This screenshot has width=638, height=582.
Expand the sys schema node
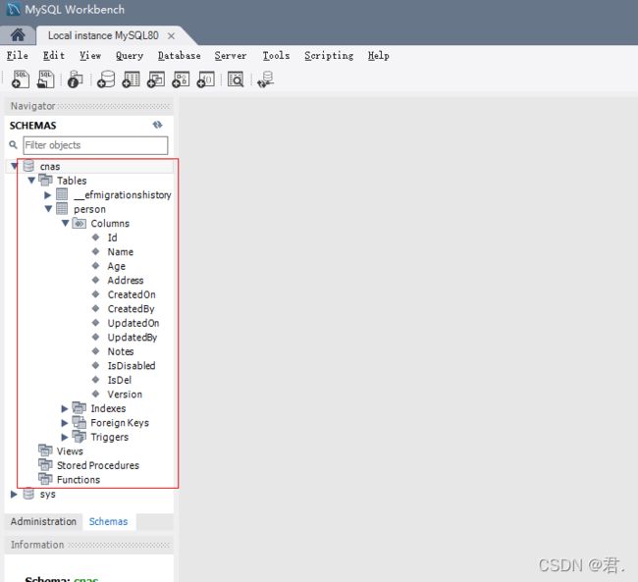(x=14, y=494)
